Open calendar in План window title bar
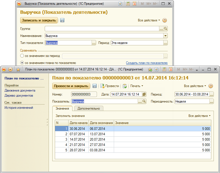Image resolution: width=220 pixels, height=173 pixels. (171, 69)
